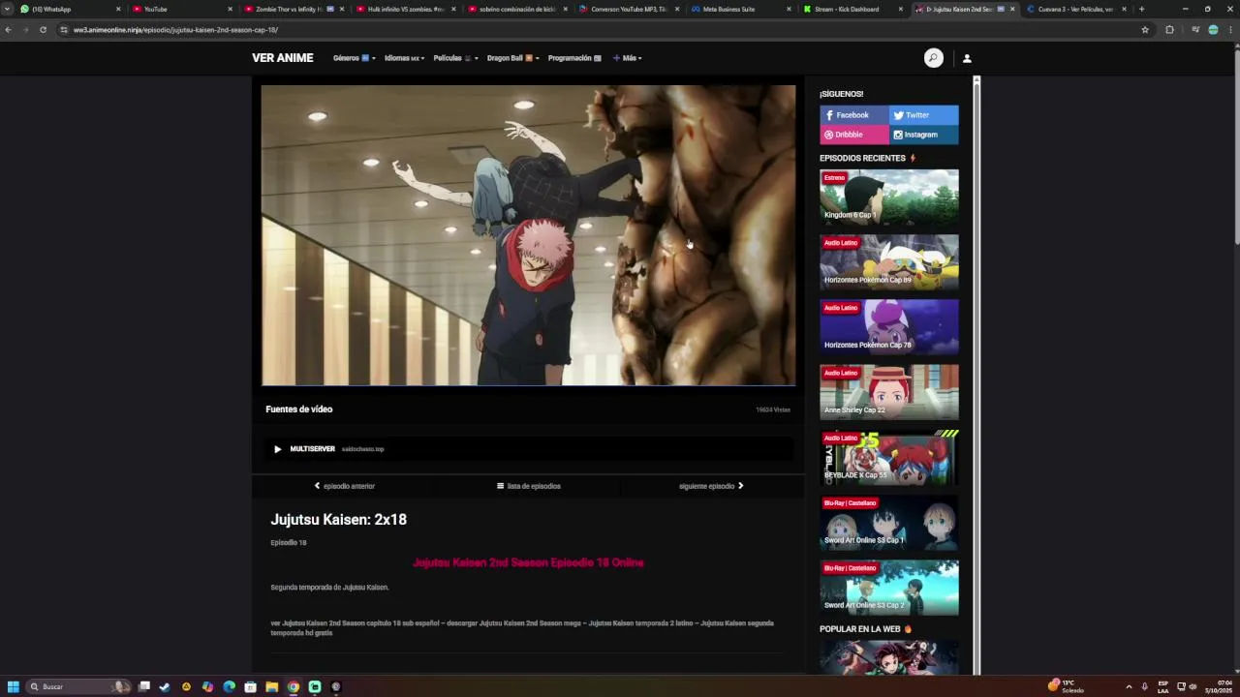Image resolution: width=1240 pixels, height=697 pixels.
Task: Open Copilot from the taskbar
Action: pyautogui.click(x=207, y=686)
